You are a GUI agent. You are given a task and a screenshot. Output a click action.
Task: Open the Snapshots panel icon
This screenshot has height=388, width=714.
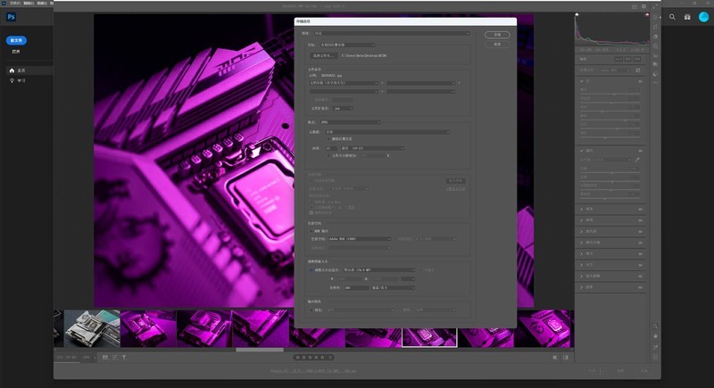pos(655,64)
